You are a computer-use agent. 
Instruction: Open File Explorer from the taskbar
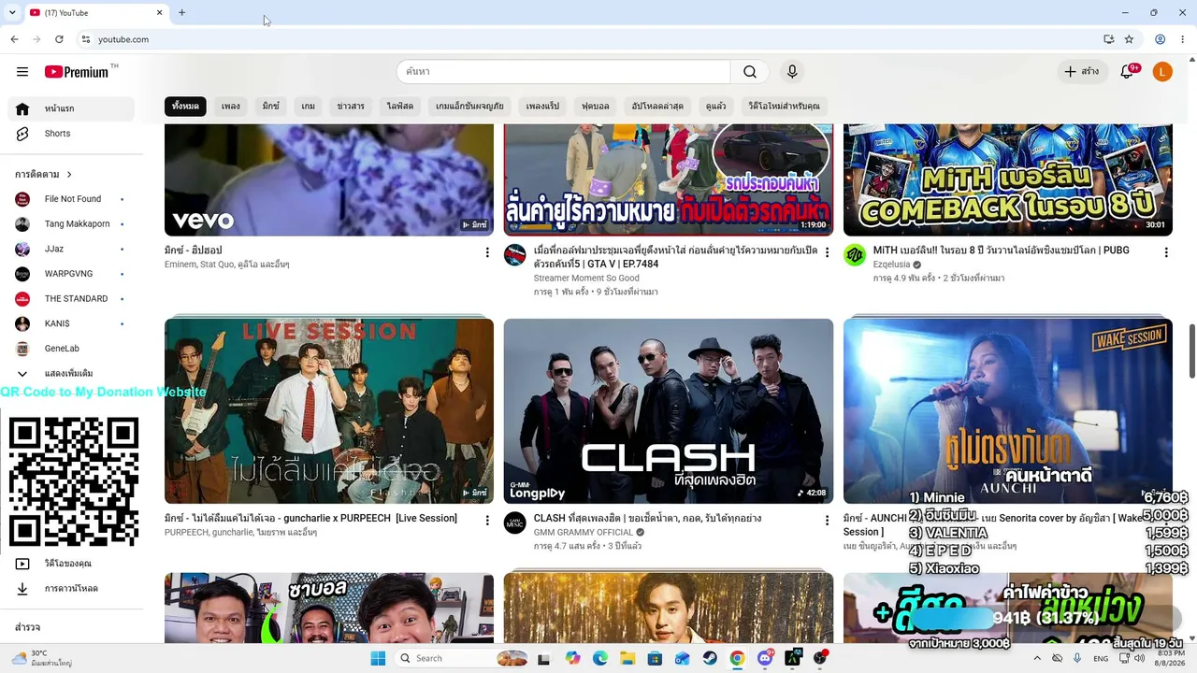coord(627,658)
